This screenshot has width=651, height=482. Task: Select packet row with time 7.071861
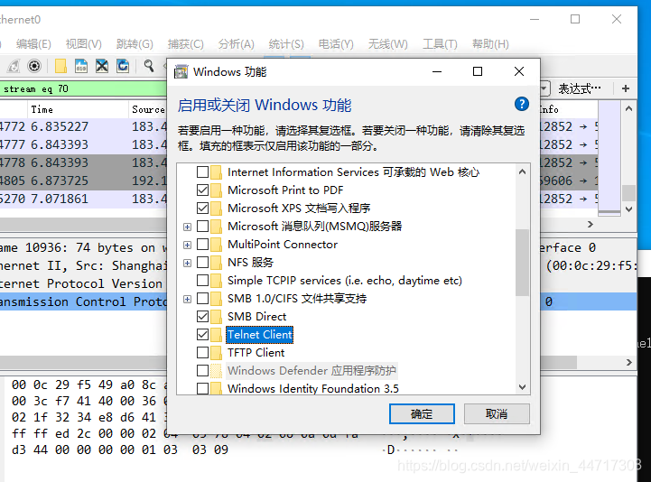point(83,199)
